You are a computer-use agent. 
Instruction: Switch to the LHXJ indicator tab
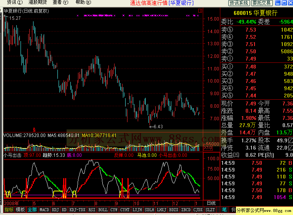(x=161, y=210)
